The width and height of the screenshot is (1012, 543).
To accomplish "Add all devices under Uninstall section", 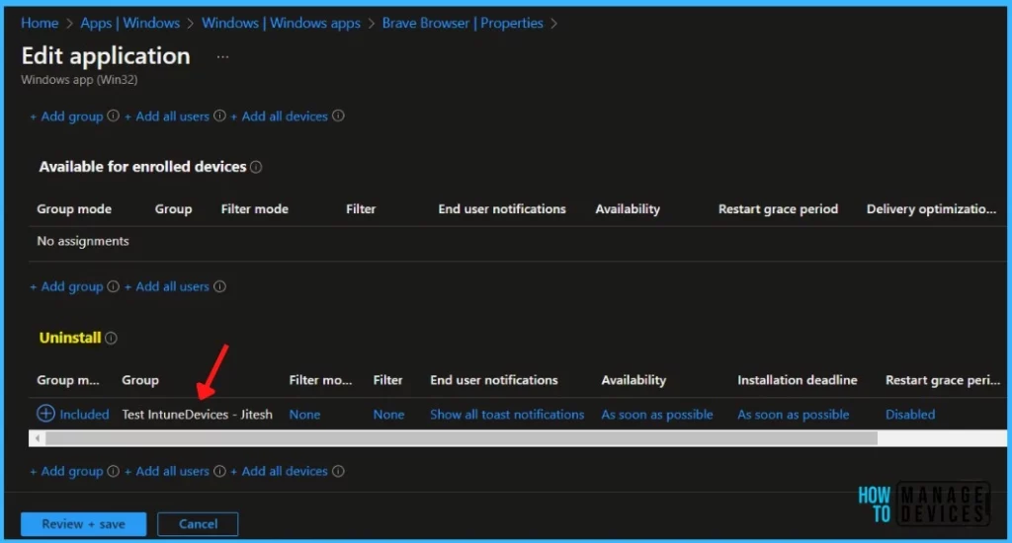I will (x=279, y=471).
